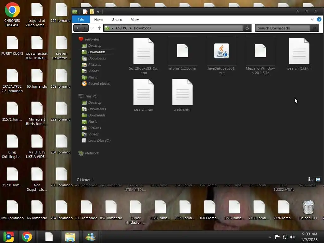Image resolution: width=324 pixels, height=243 pixels.
Task: Click the search magnifier button
Action: (x=314, y=28)
